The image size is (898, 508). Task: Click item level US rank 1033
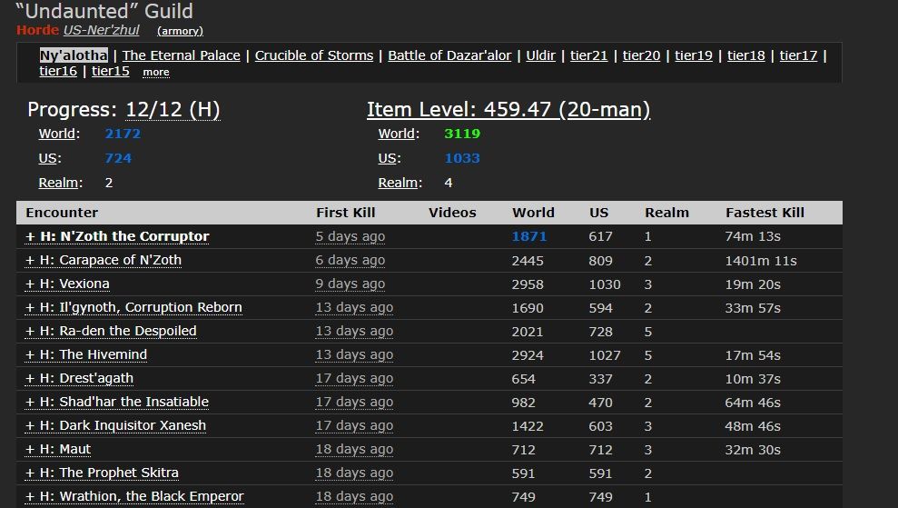click(462, 158)
